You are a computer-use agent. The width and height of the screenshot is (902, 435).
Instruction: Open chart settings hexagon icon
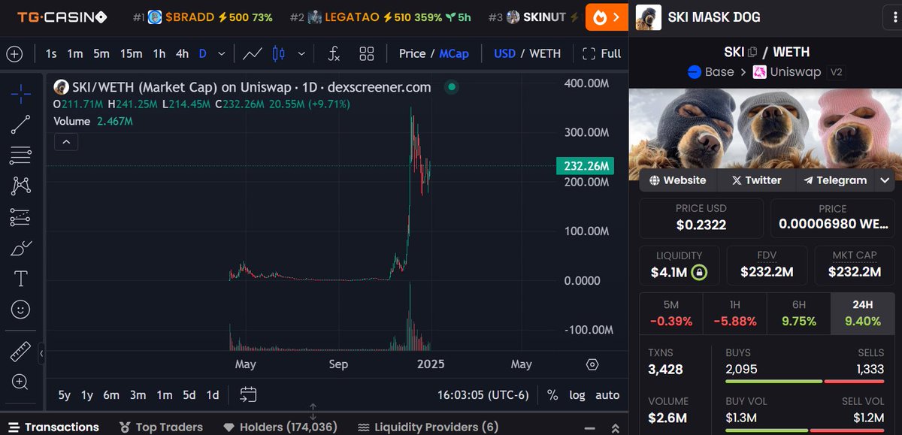pos(592,364)
